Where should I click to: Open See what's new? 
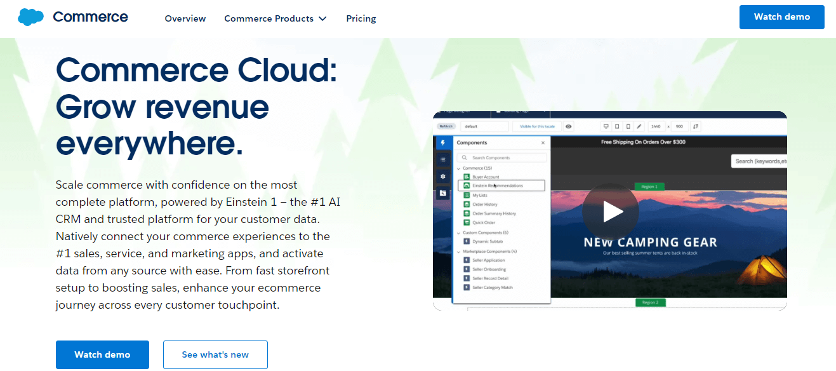click(x=215, y=354)
